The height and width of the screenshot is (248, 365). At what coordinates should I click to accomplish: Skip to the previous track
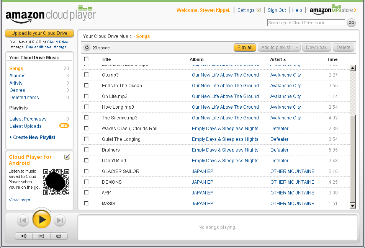point(23,220)
